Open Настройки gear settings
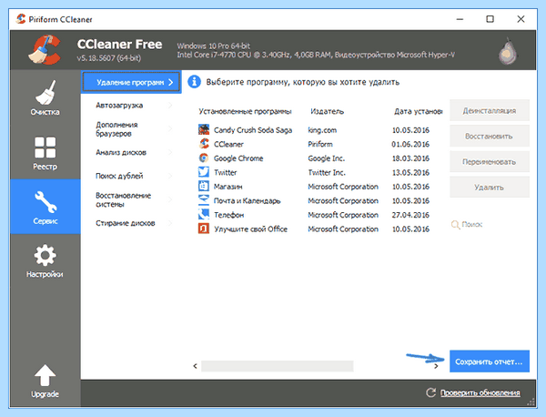This screenshot has height=417, width=546. [x=45, y=261]
